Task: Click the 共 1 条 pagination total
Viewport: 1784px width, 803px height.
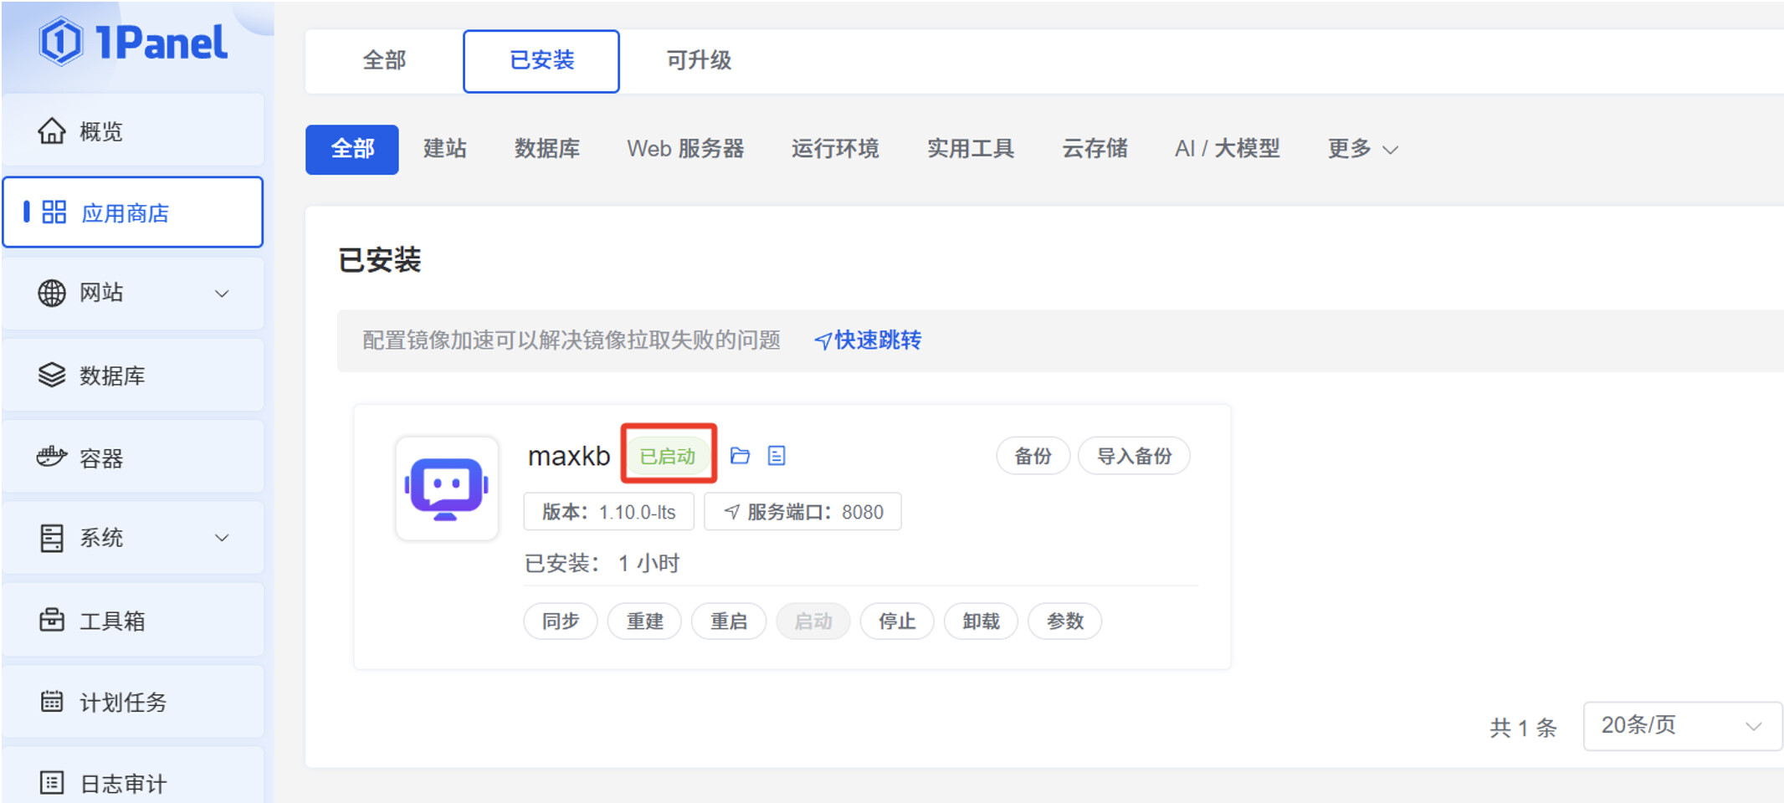Action: point(1523,728)
